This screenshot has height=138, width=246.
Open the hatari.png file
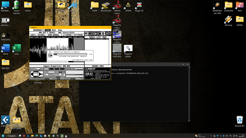point(5,37)
